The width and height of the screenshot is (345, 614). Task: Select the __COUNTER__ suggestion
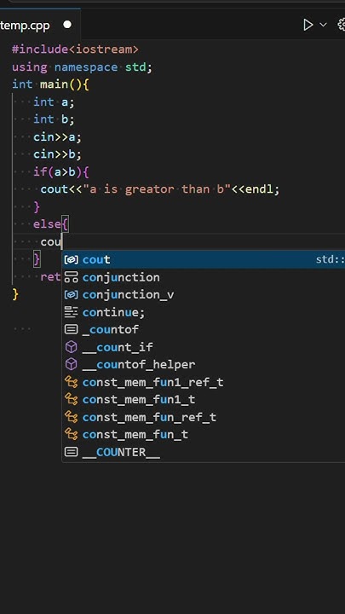pos(204,452)
